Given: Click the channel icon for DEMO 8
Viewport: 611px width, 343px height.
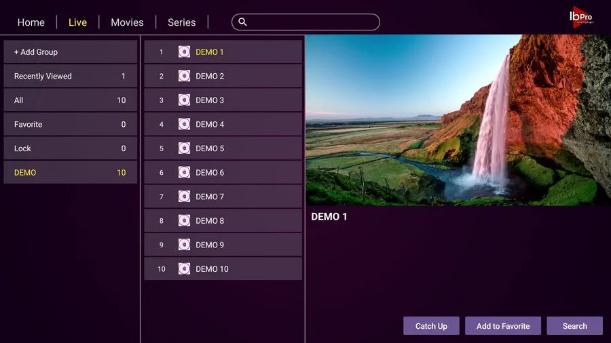Looking at the screenshot, I should click(184, 220).
